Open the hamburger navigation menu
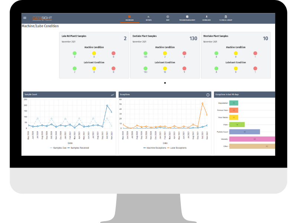Screen dimensions: 297x223 coord(25,17)
